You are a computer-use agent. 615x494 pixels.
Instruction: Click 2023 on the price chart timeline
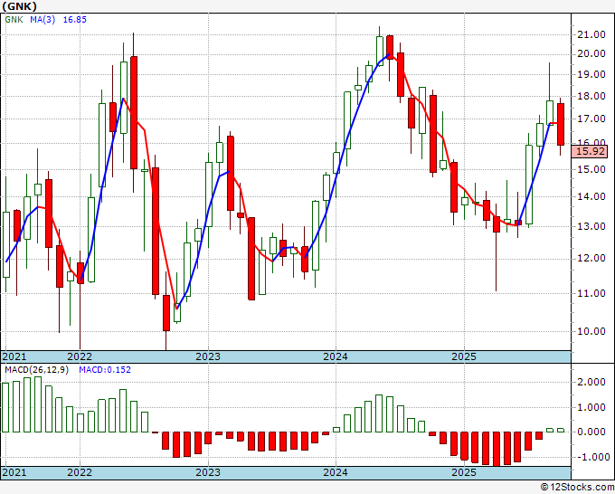click(x=208, y=356)
